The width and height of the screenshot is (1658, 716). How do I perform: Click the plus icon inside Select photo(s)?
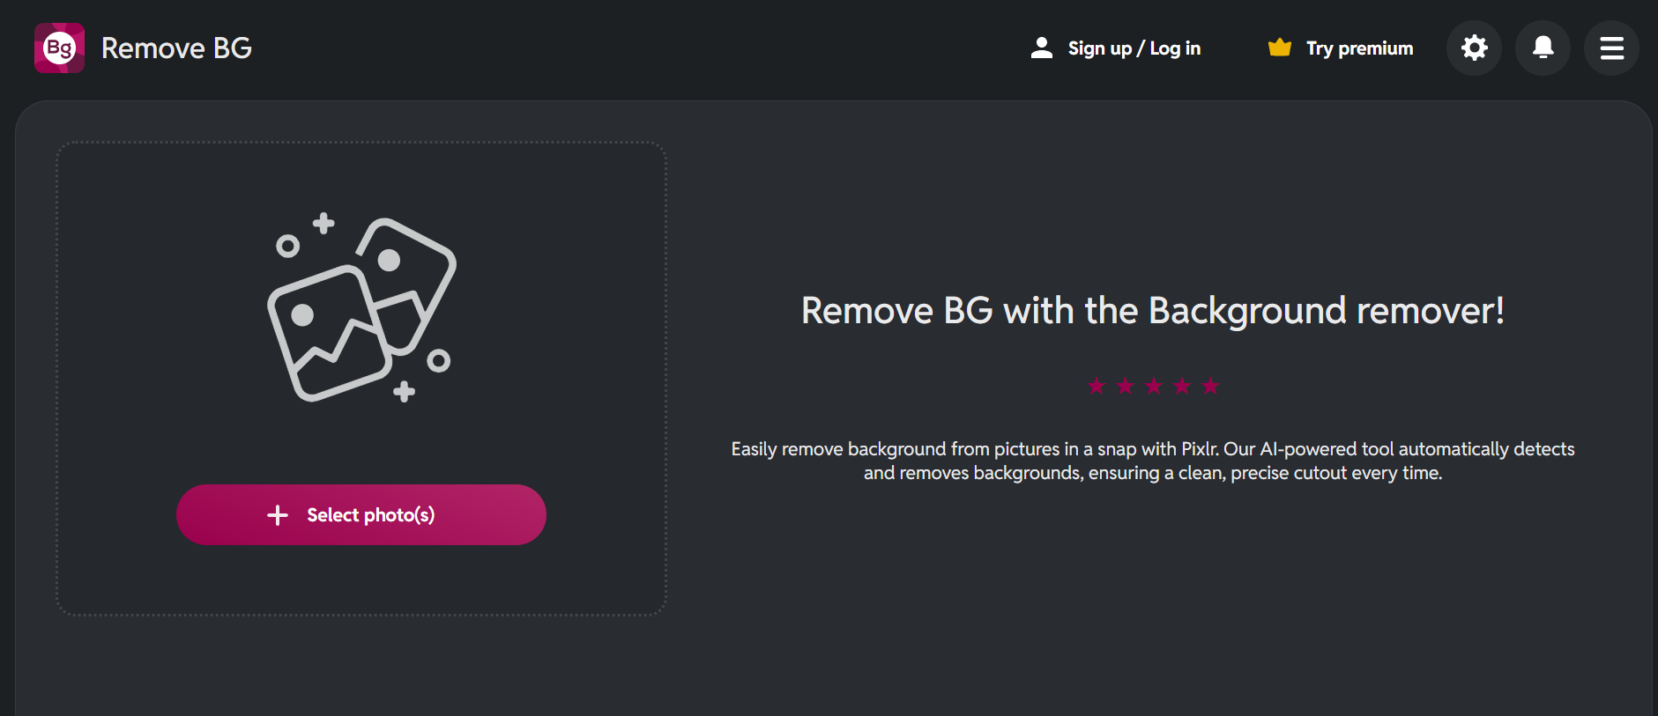278,515
